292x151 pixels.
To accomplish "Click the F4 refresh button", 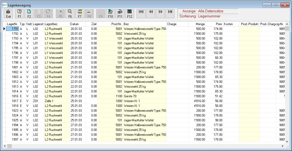I will coord(49,13).
